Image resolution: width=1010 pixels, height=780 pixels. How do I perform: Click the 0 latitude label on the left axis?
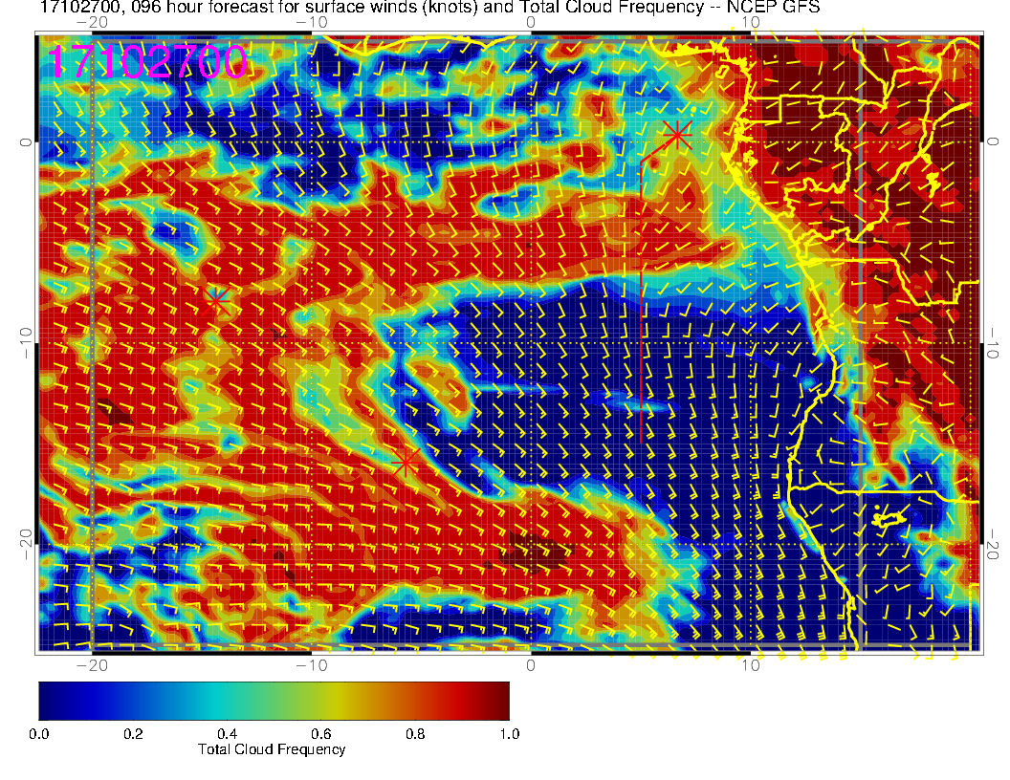click(x=26, y=141)
